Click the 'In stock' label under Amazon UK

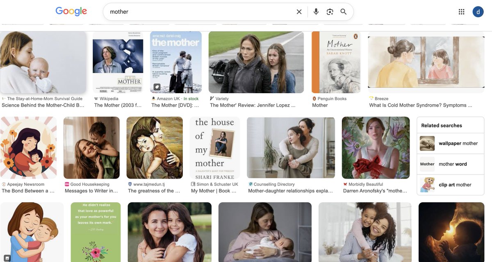tap(191, 99)
